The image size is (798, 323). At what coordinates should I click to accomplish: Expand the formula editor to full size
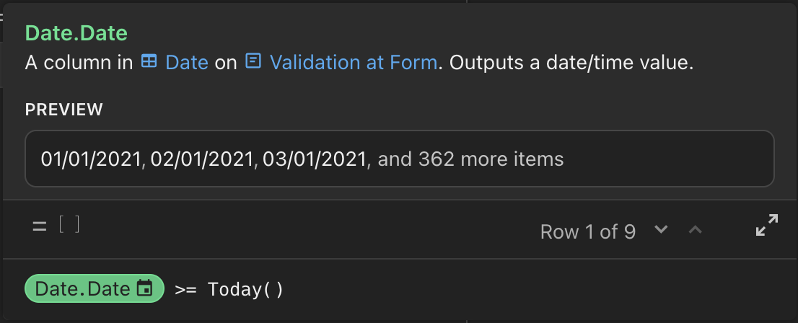coord(767,225)
